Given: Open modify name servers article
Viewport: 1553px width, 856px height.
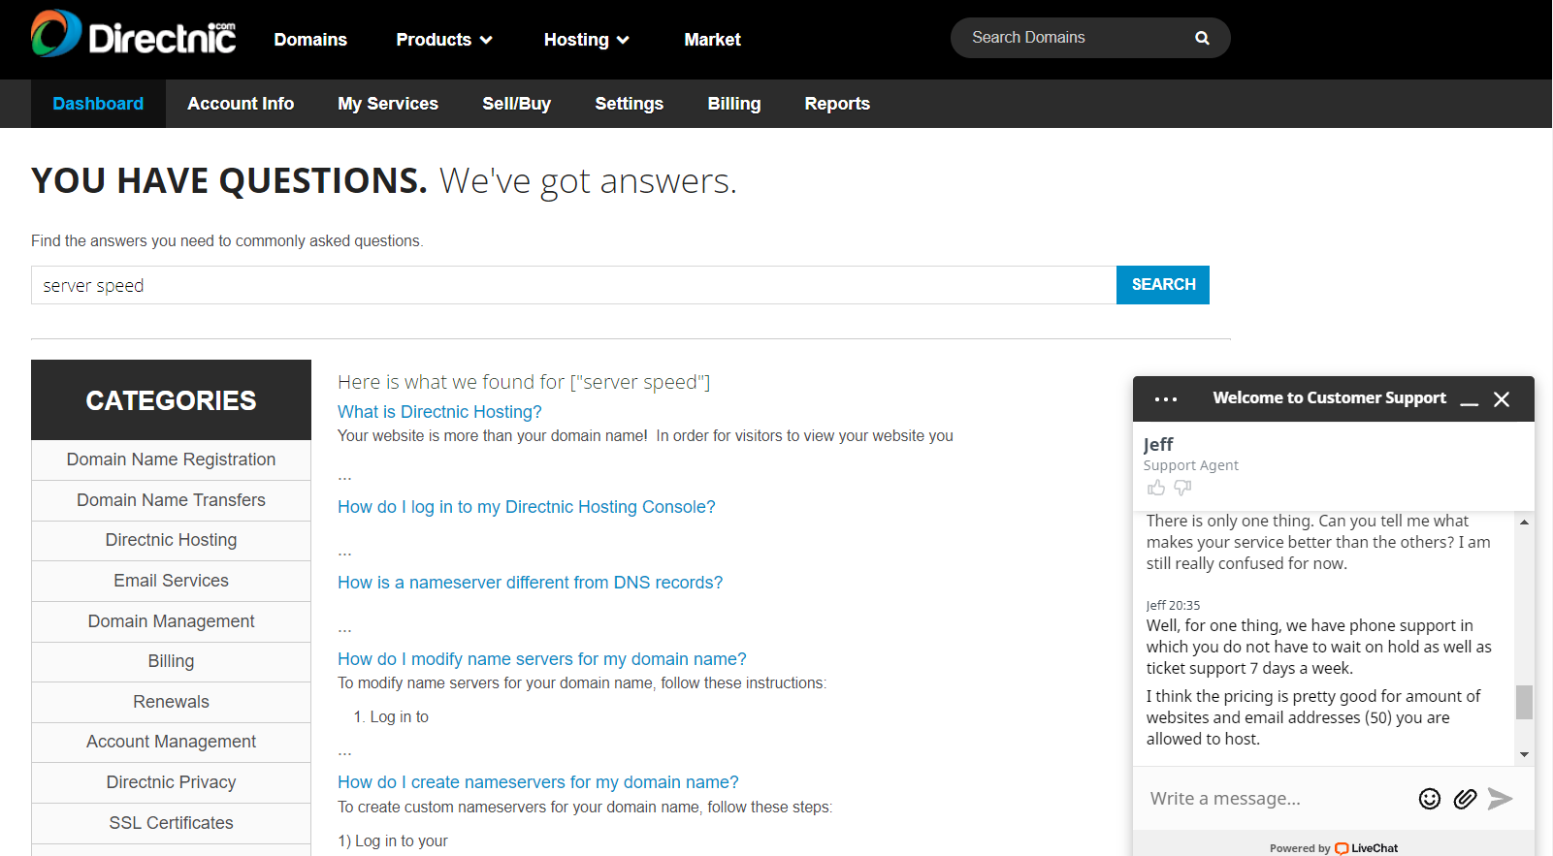Looking at the screenshot, I should click(542, 659).
